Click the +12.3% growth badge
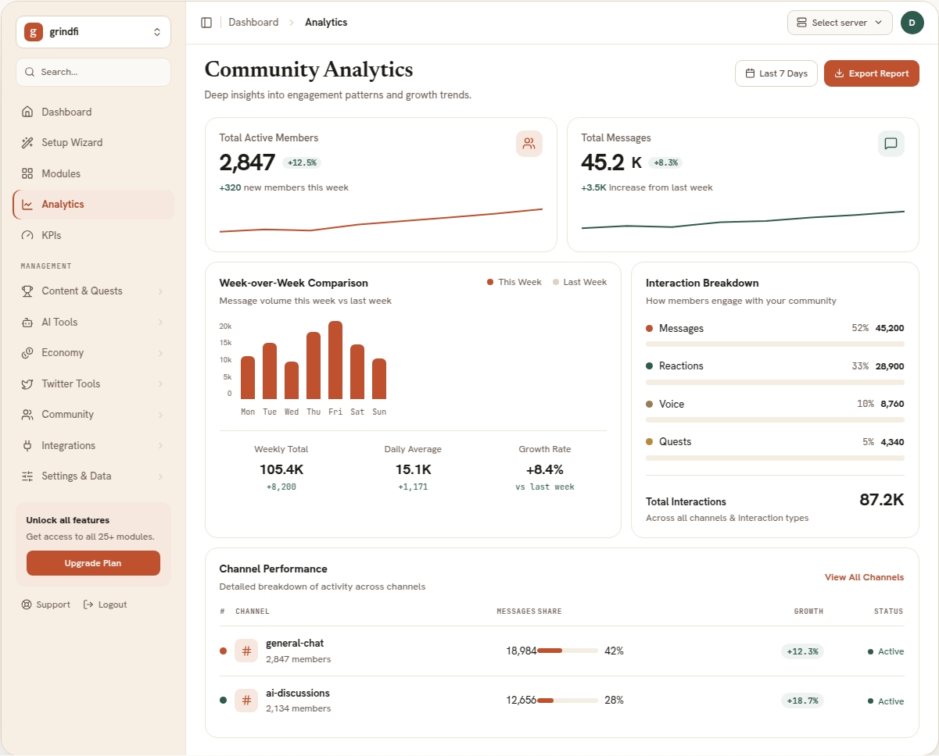This screenshot has width=939, height=756. (802, 651)
